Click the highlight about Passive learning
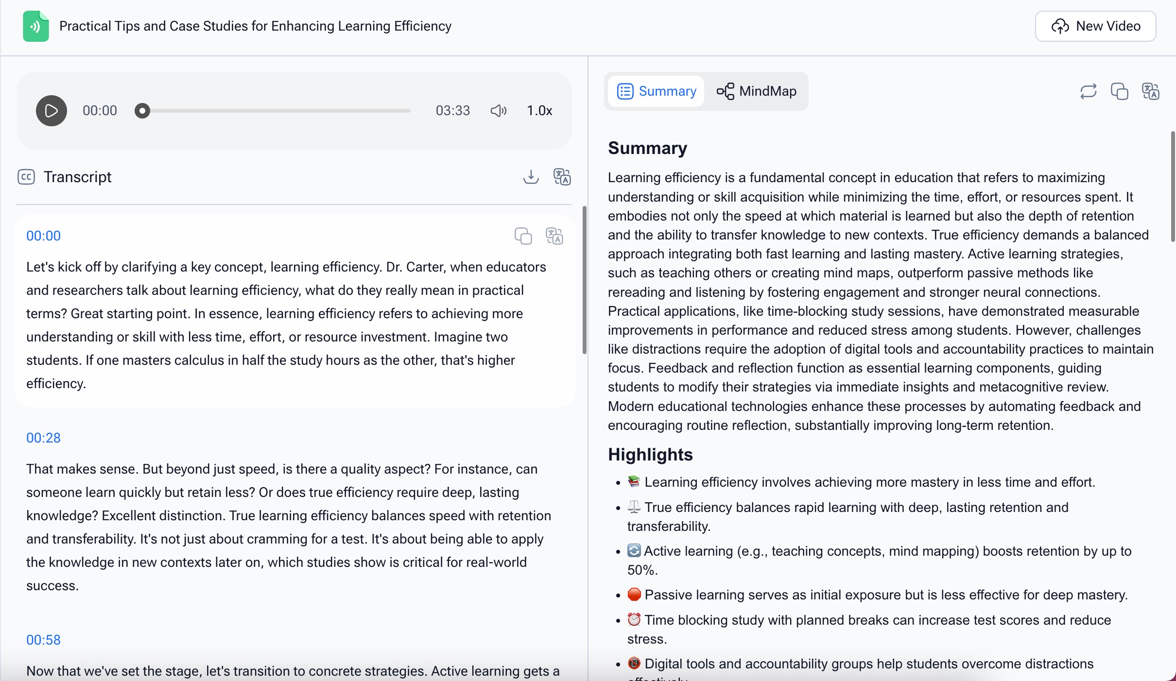The width and height of the screenshot is (1176, 681). 877,595
